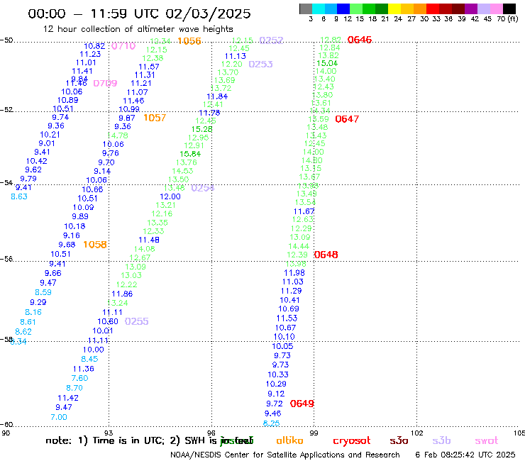Click the wave height value 10.82
Screen dimensions: 525x461
[94, 46]
